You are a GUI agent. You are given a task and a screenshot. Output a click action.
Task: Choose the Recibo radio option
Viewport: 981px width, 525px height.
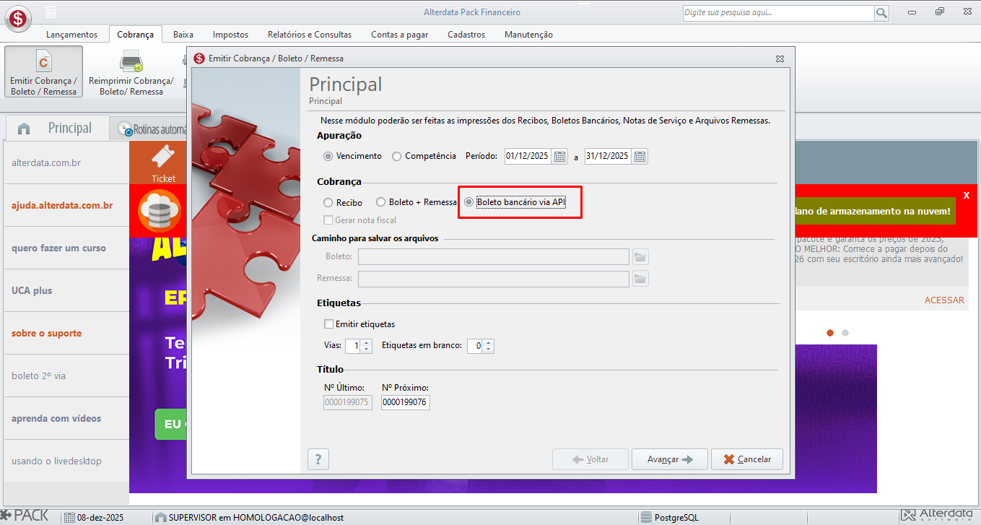coord(328,203)
